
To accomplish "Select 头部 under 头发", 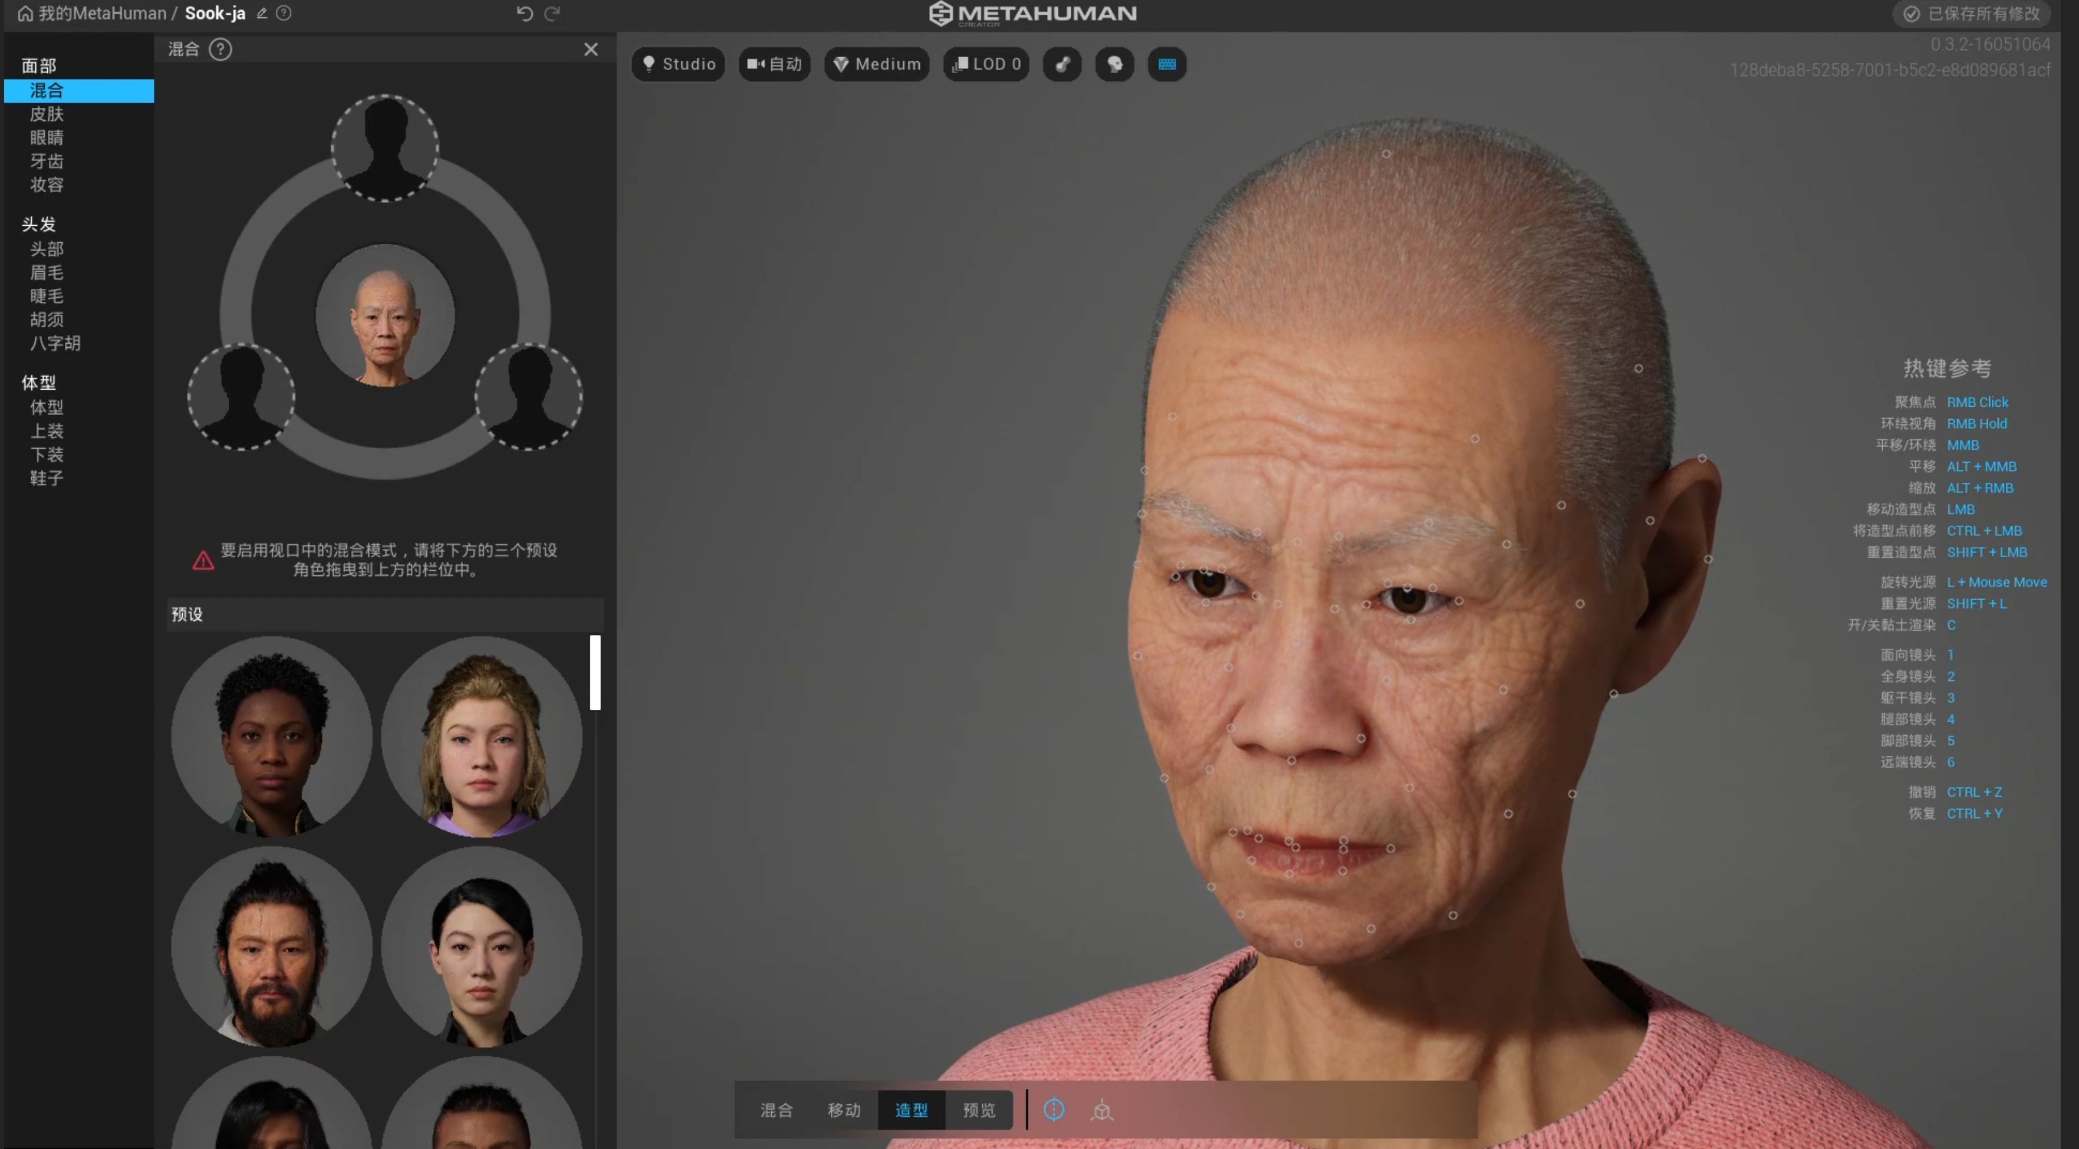I will coord(47,249).
